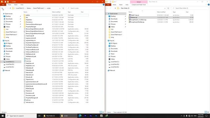The height and width of the screenshot is (118, 210).
Task: Switch to scripts window taskbar button
Action: pos(69,116)
